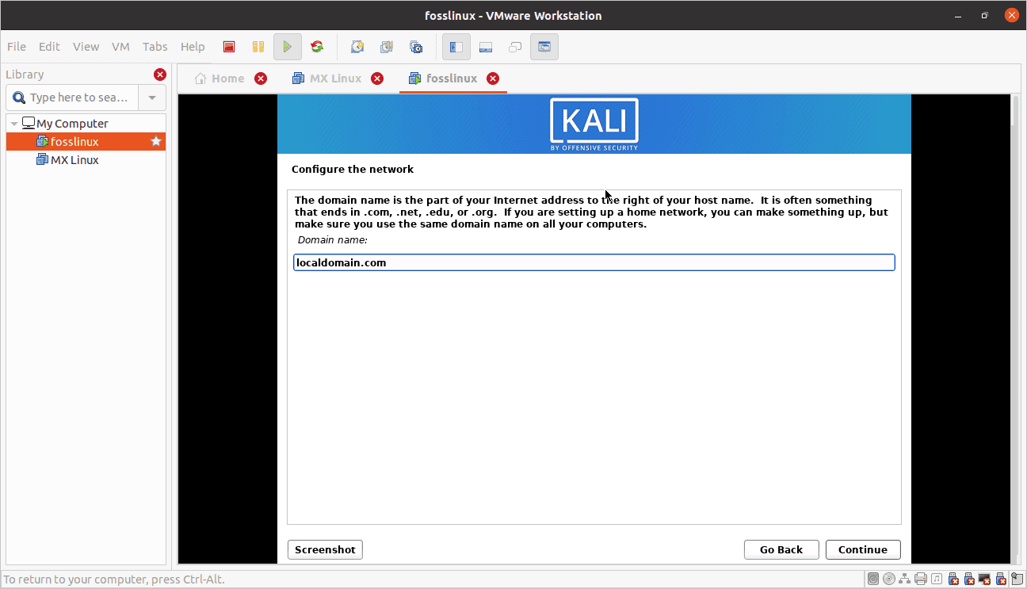Viewport: 1027px width, 589px height.
Task: Close the Home tab
Action: tap(261, 78)
